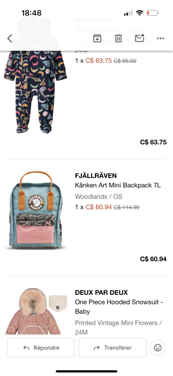Screen dimensions: 173x376
Task: Tap the DEUX PAR DEUX brand name
Action: (102, 293)
